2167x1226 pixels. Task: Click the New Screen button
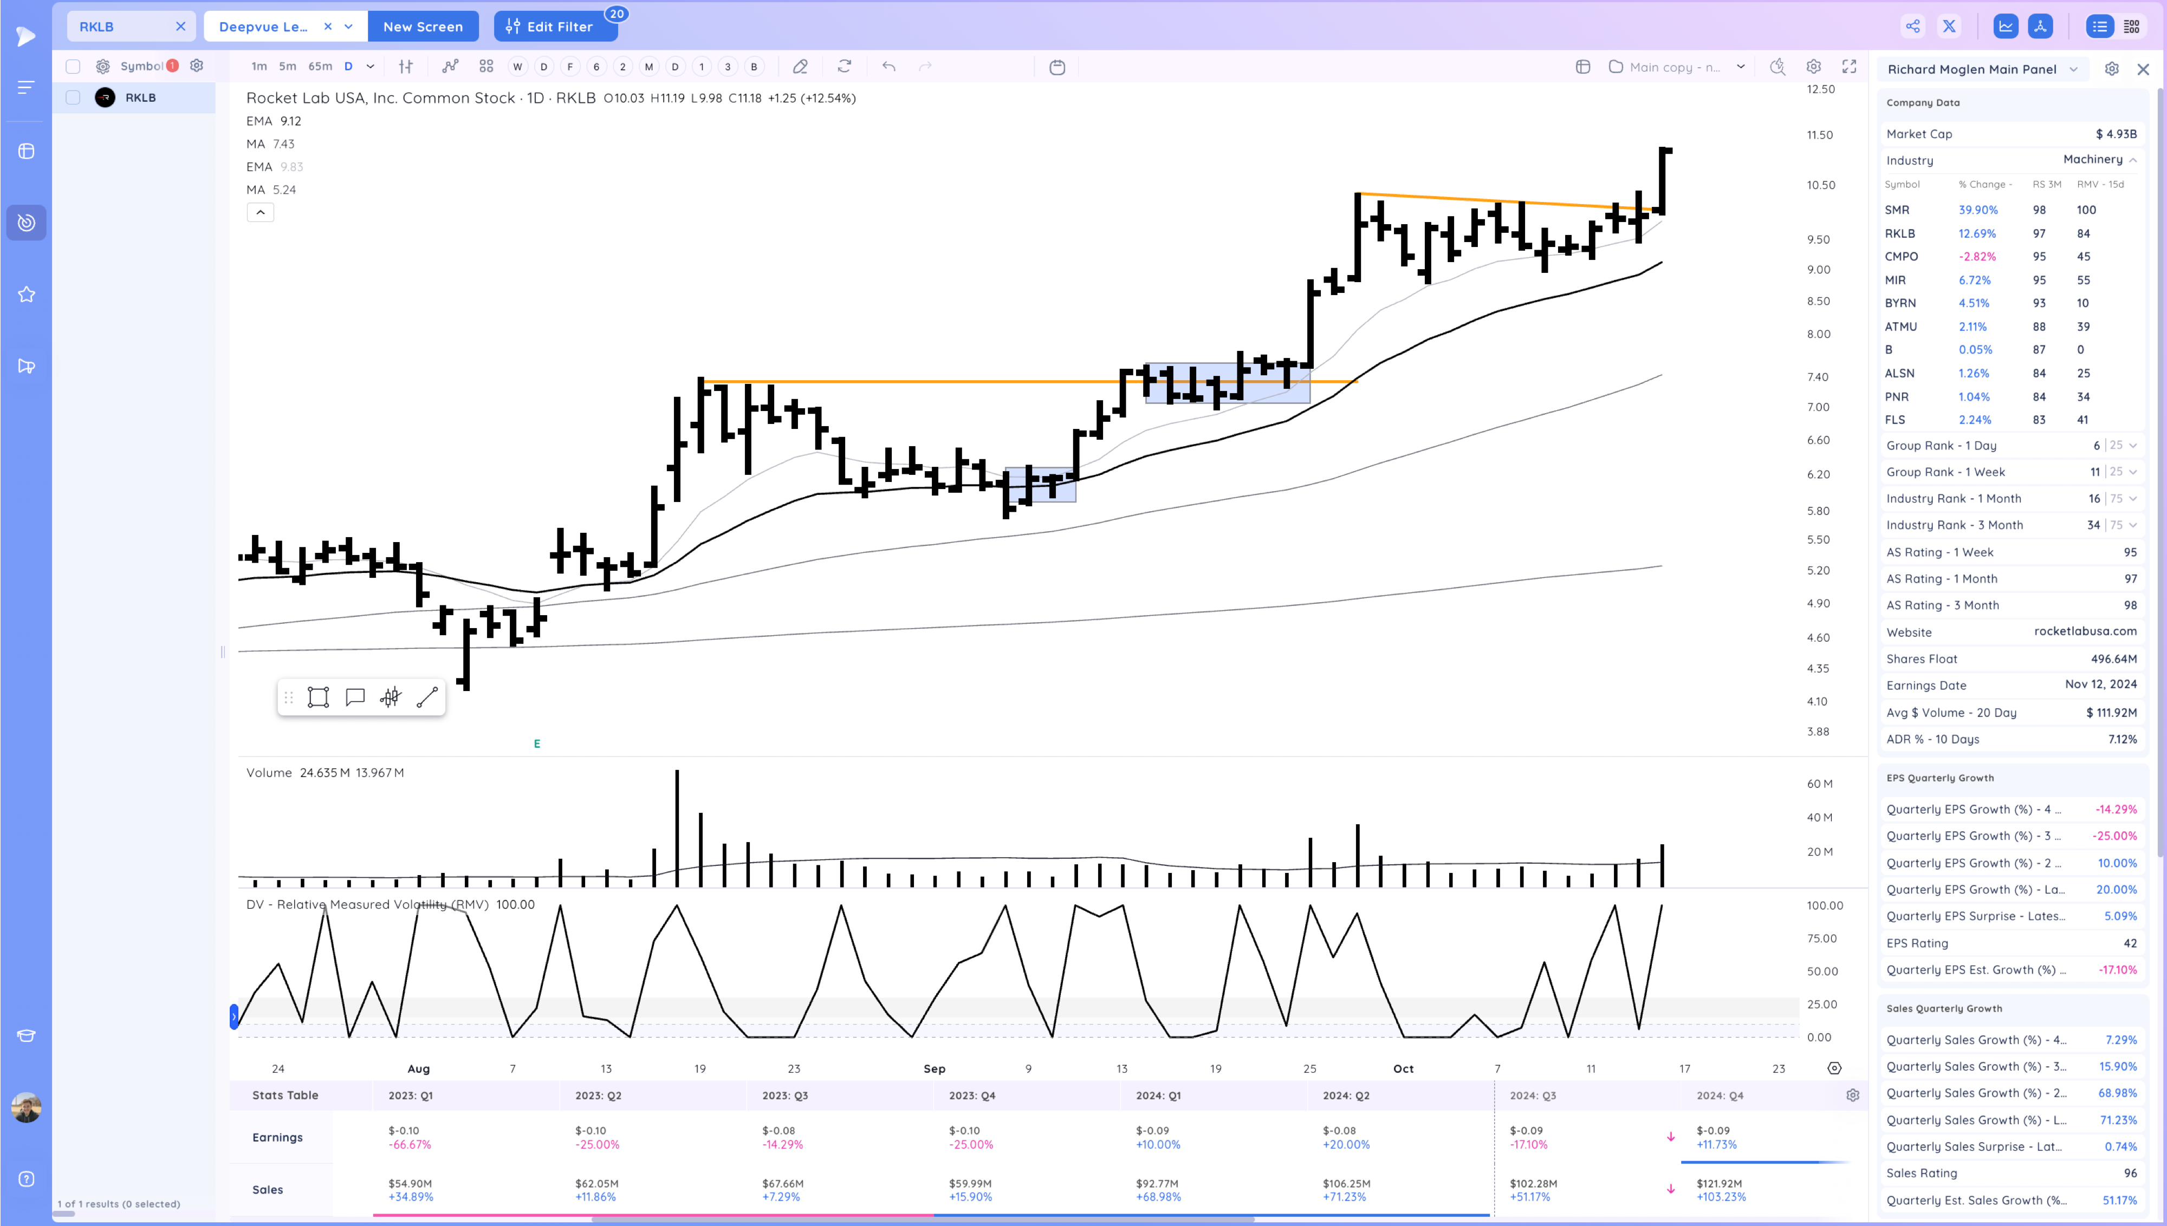tap(423, 27)
